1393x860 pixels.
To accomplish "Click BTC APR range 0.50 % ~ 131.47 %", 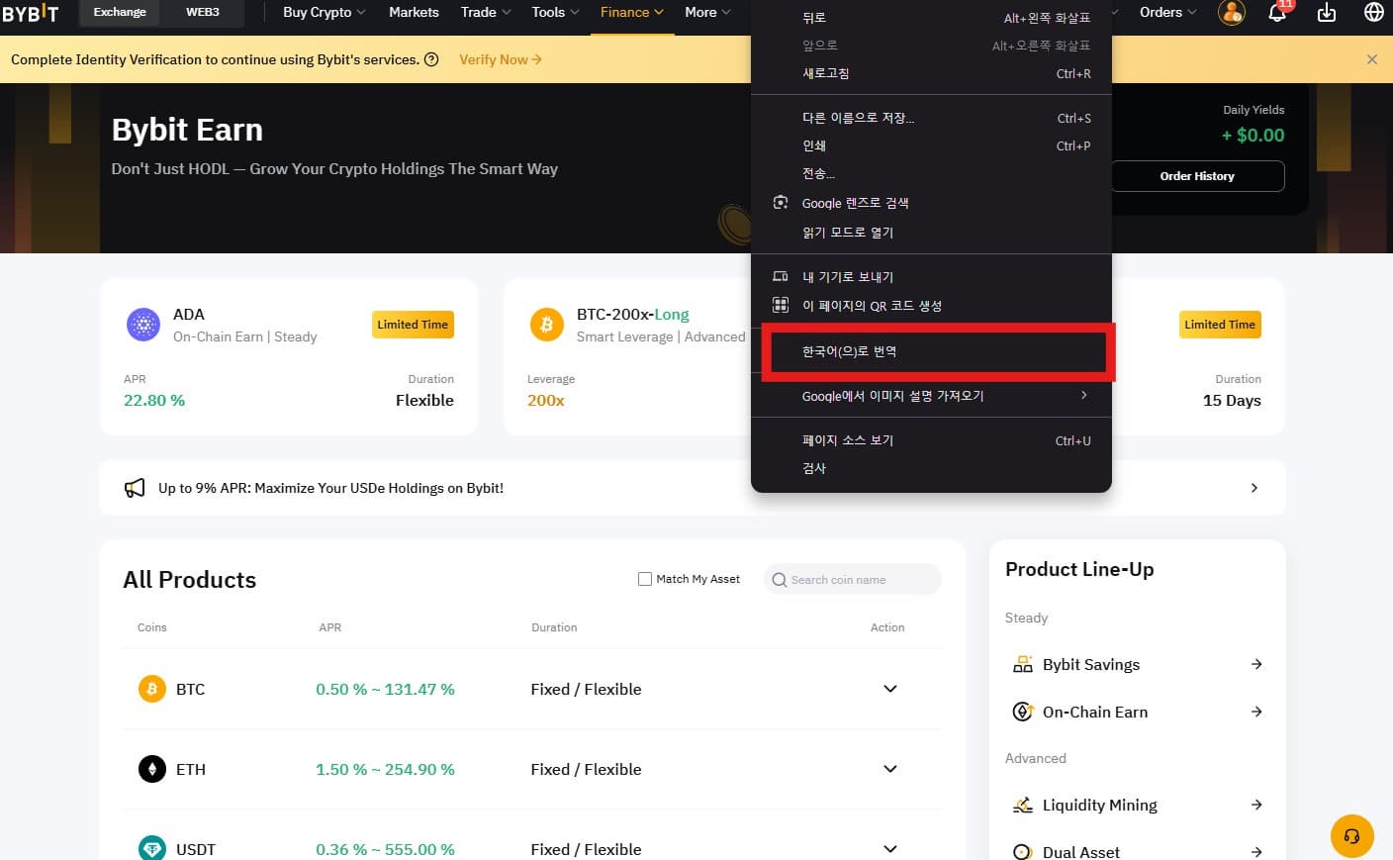I will tap(385, 689).
